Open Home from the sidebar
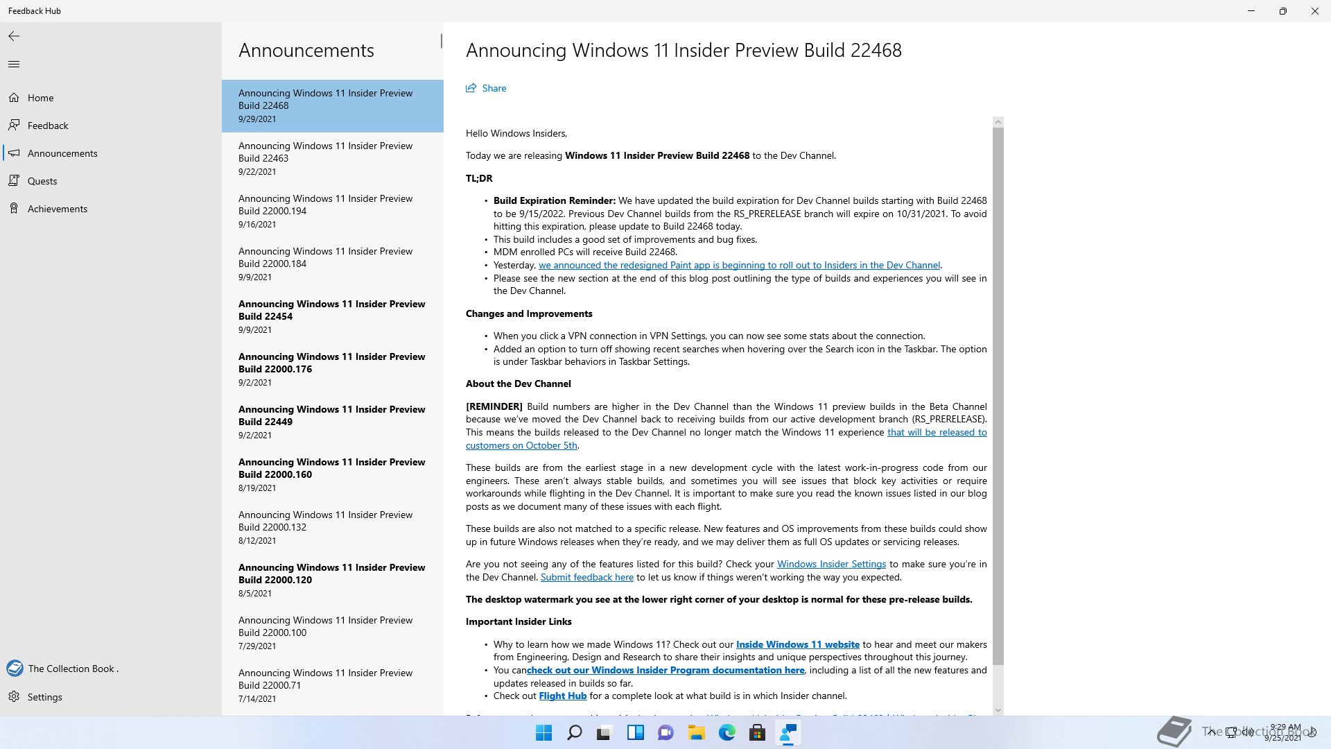 click(x=111, y=98)
